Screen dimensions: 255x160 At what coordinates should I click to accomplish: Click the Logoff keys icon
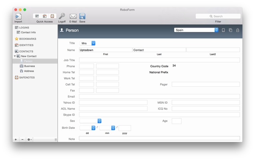tap(62, 16)
